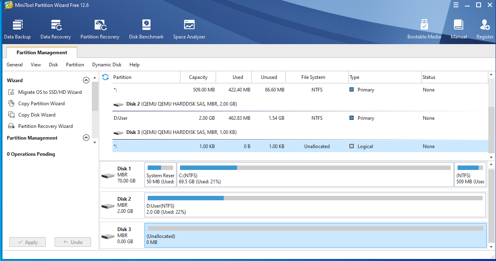Open the Space Analyzer tool
496x261 pixels.
coord(189,30)
